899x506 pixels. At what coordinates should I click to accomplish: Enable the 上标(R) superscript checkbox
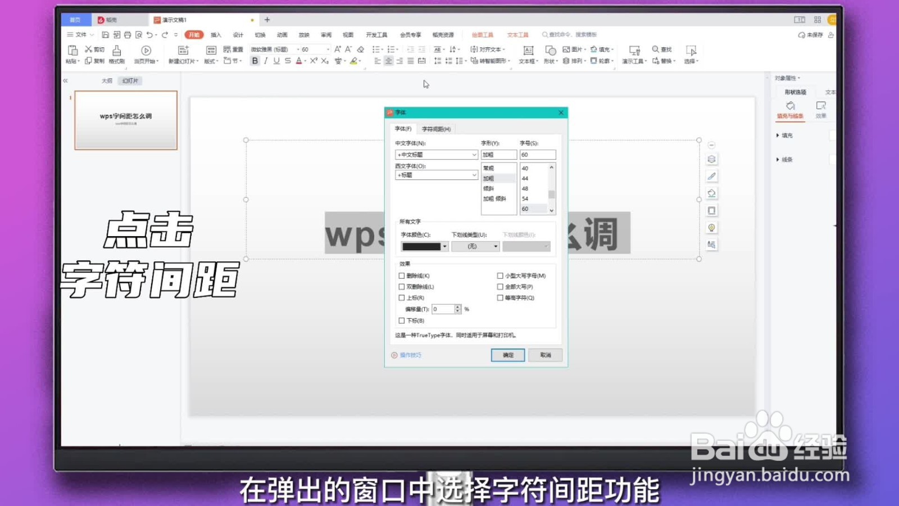point(402,297)
